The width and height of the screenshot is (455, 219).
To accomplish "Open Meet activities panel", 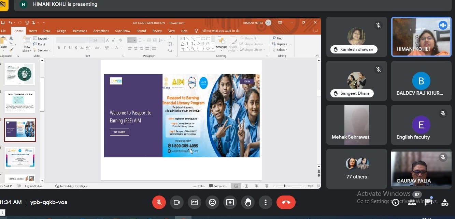I will click(445, 203).
